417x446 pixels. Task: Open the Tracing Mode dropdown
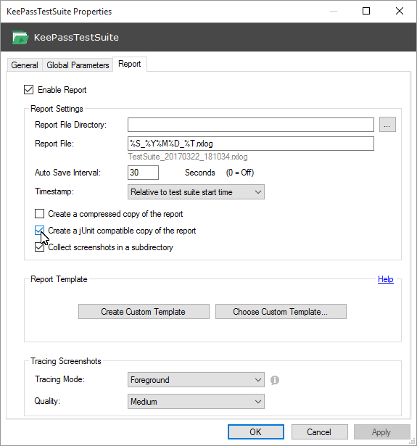(x=196, y=380)
